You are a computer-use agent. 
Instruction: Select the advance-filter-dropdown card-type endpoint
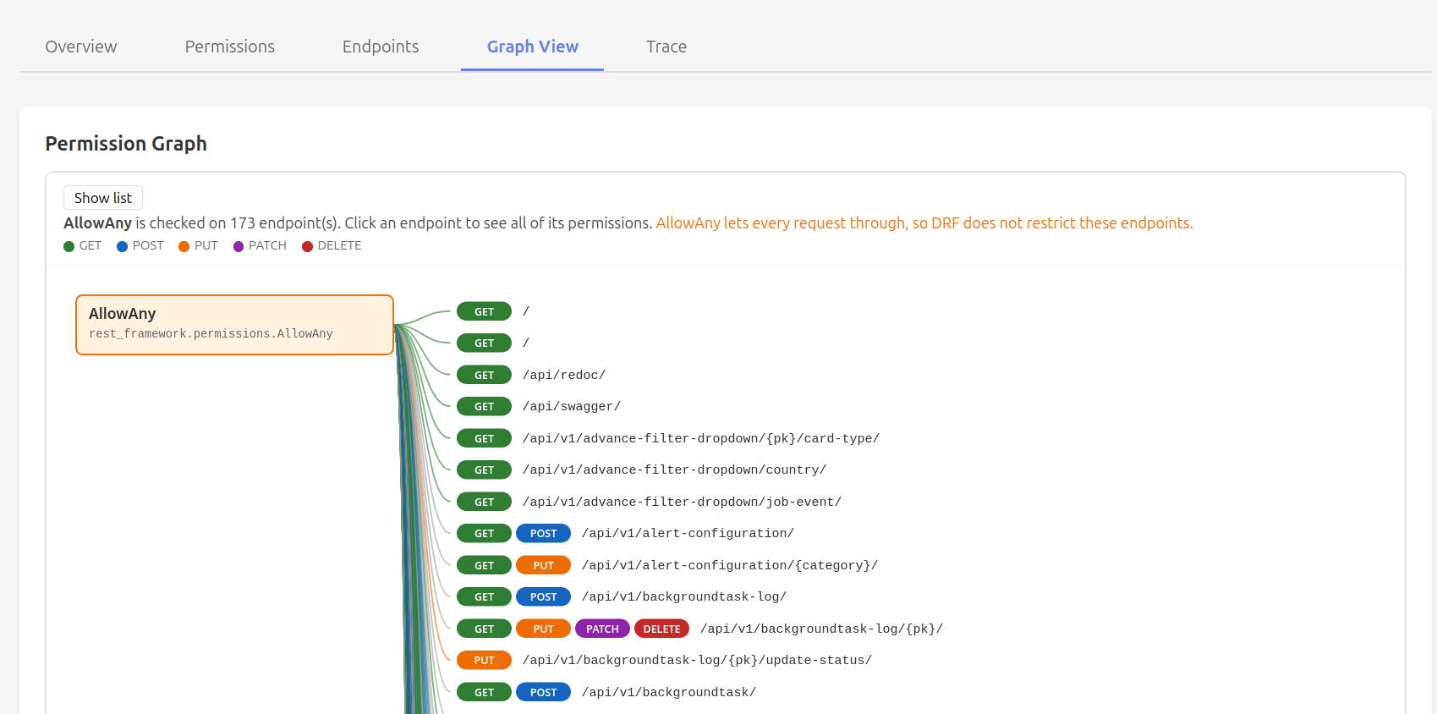[x=701, y=438]
